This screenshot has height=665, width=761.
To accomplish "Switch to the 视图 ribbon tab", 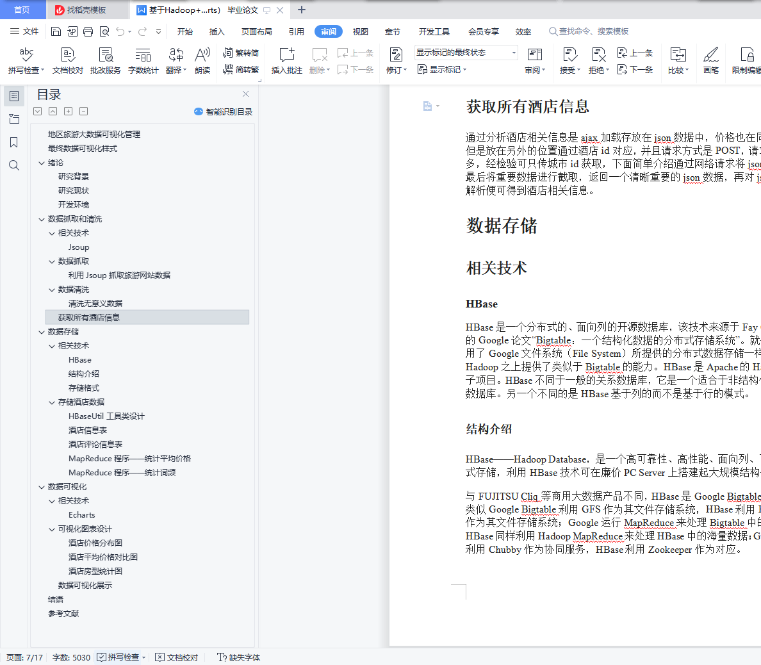I will click(361, 31).
